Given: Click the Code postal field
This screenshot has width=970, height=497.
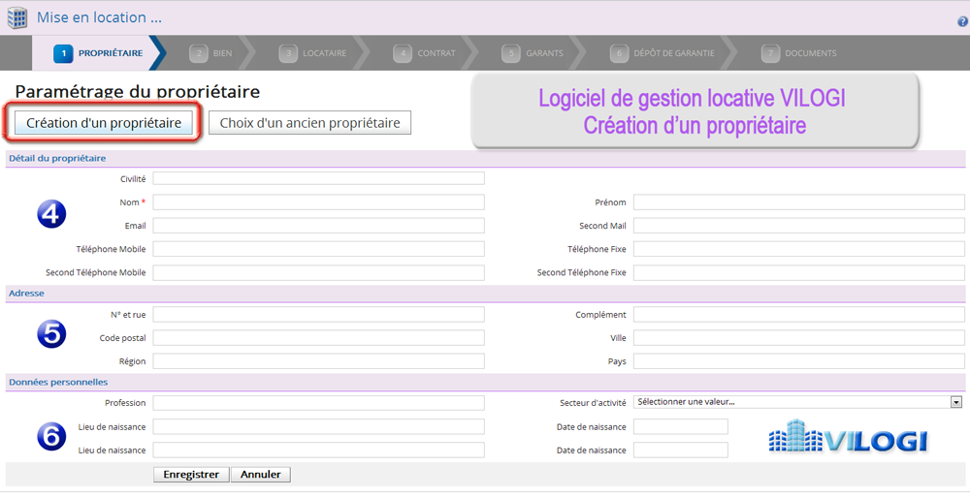Looking at the screenshot, I should coord(318,338).
